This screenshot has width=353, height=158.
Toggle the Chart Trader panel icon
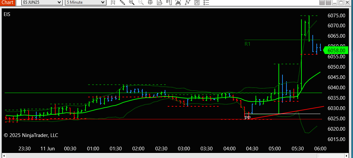click(x=169, y=2)
